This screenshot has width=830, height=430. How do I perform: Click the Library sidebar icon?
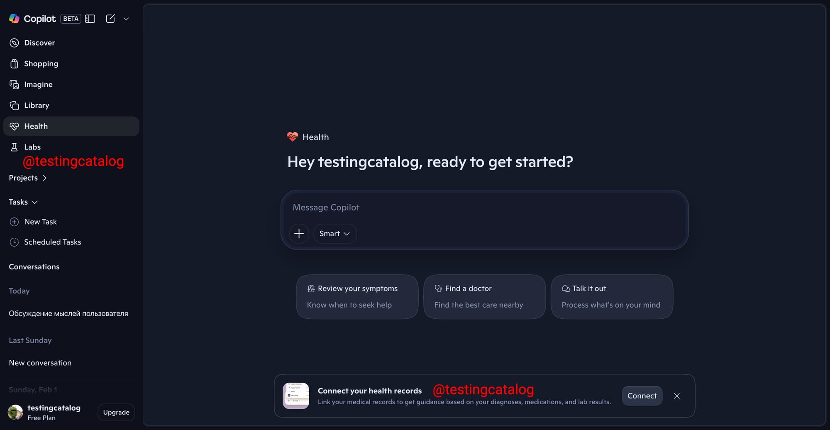point(14,105)
